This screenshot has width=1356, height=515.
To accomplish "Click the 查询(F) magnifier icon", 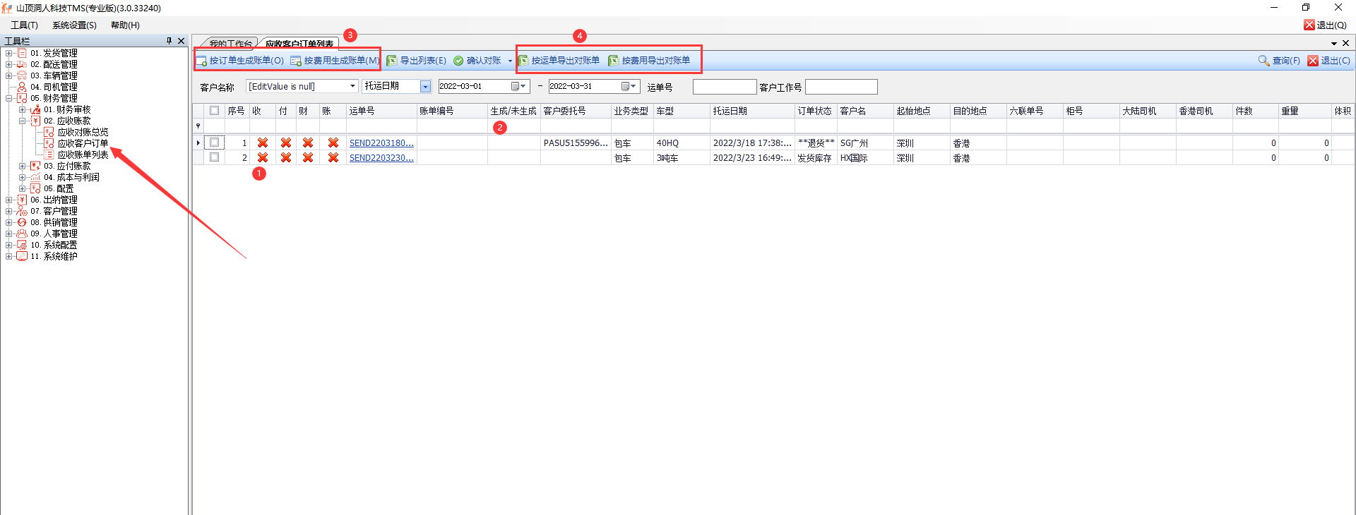I will pos(1263,61).
